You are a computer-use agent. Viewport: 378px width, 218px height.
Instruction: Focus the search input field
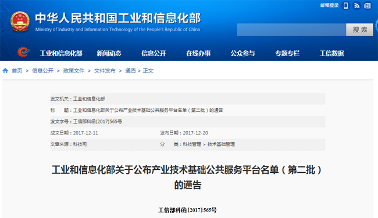[x=291, y=30]
